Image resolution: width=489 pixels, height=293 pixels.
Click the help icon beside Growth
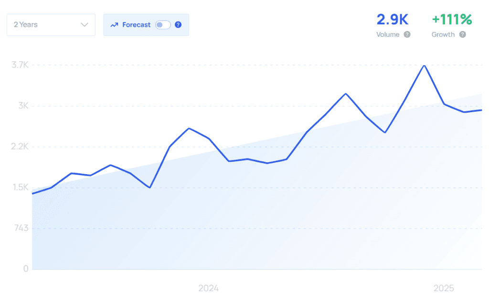tap(462, 34)
